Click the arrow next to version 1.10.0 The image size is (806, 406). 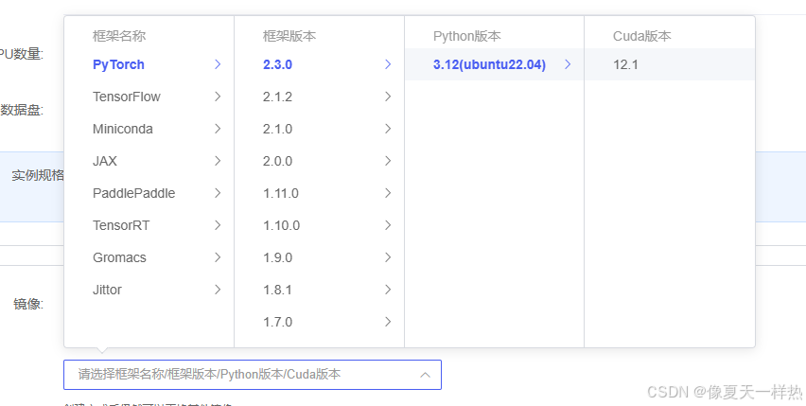(x=388, y=225)
